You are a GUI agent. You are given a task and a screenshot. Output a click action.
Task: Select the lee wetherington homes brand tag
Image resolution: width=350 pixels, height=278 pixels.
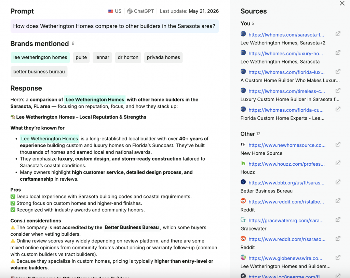pos(40,57)
